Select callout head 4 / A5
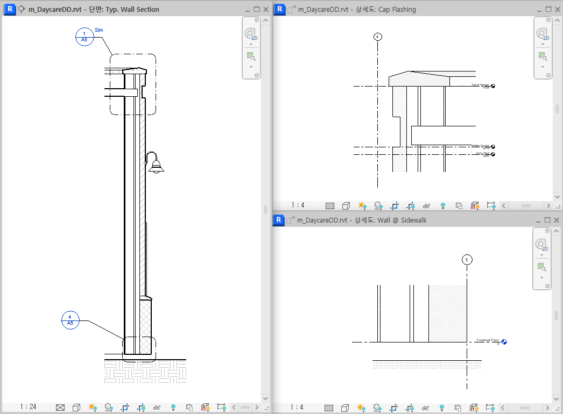 pos(70,320)
